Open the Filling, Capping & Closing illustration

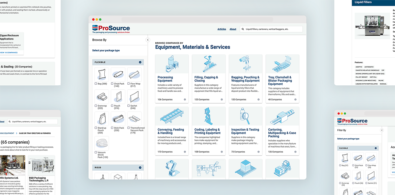208,64
